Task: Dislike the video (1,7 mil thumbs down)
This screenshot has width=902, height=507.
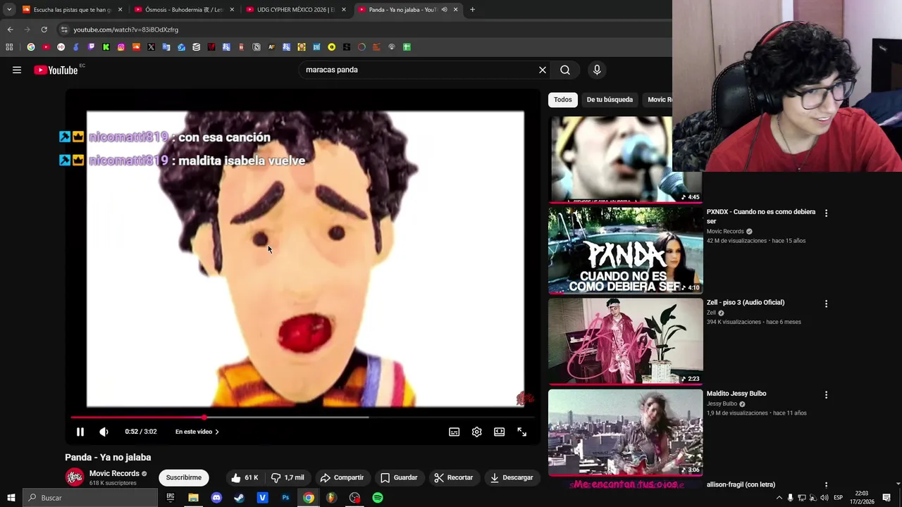Action: pos(288,477)
